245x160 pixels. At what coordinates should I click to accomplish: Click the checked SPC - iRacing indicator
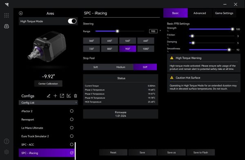(x=72, y=153)
